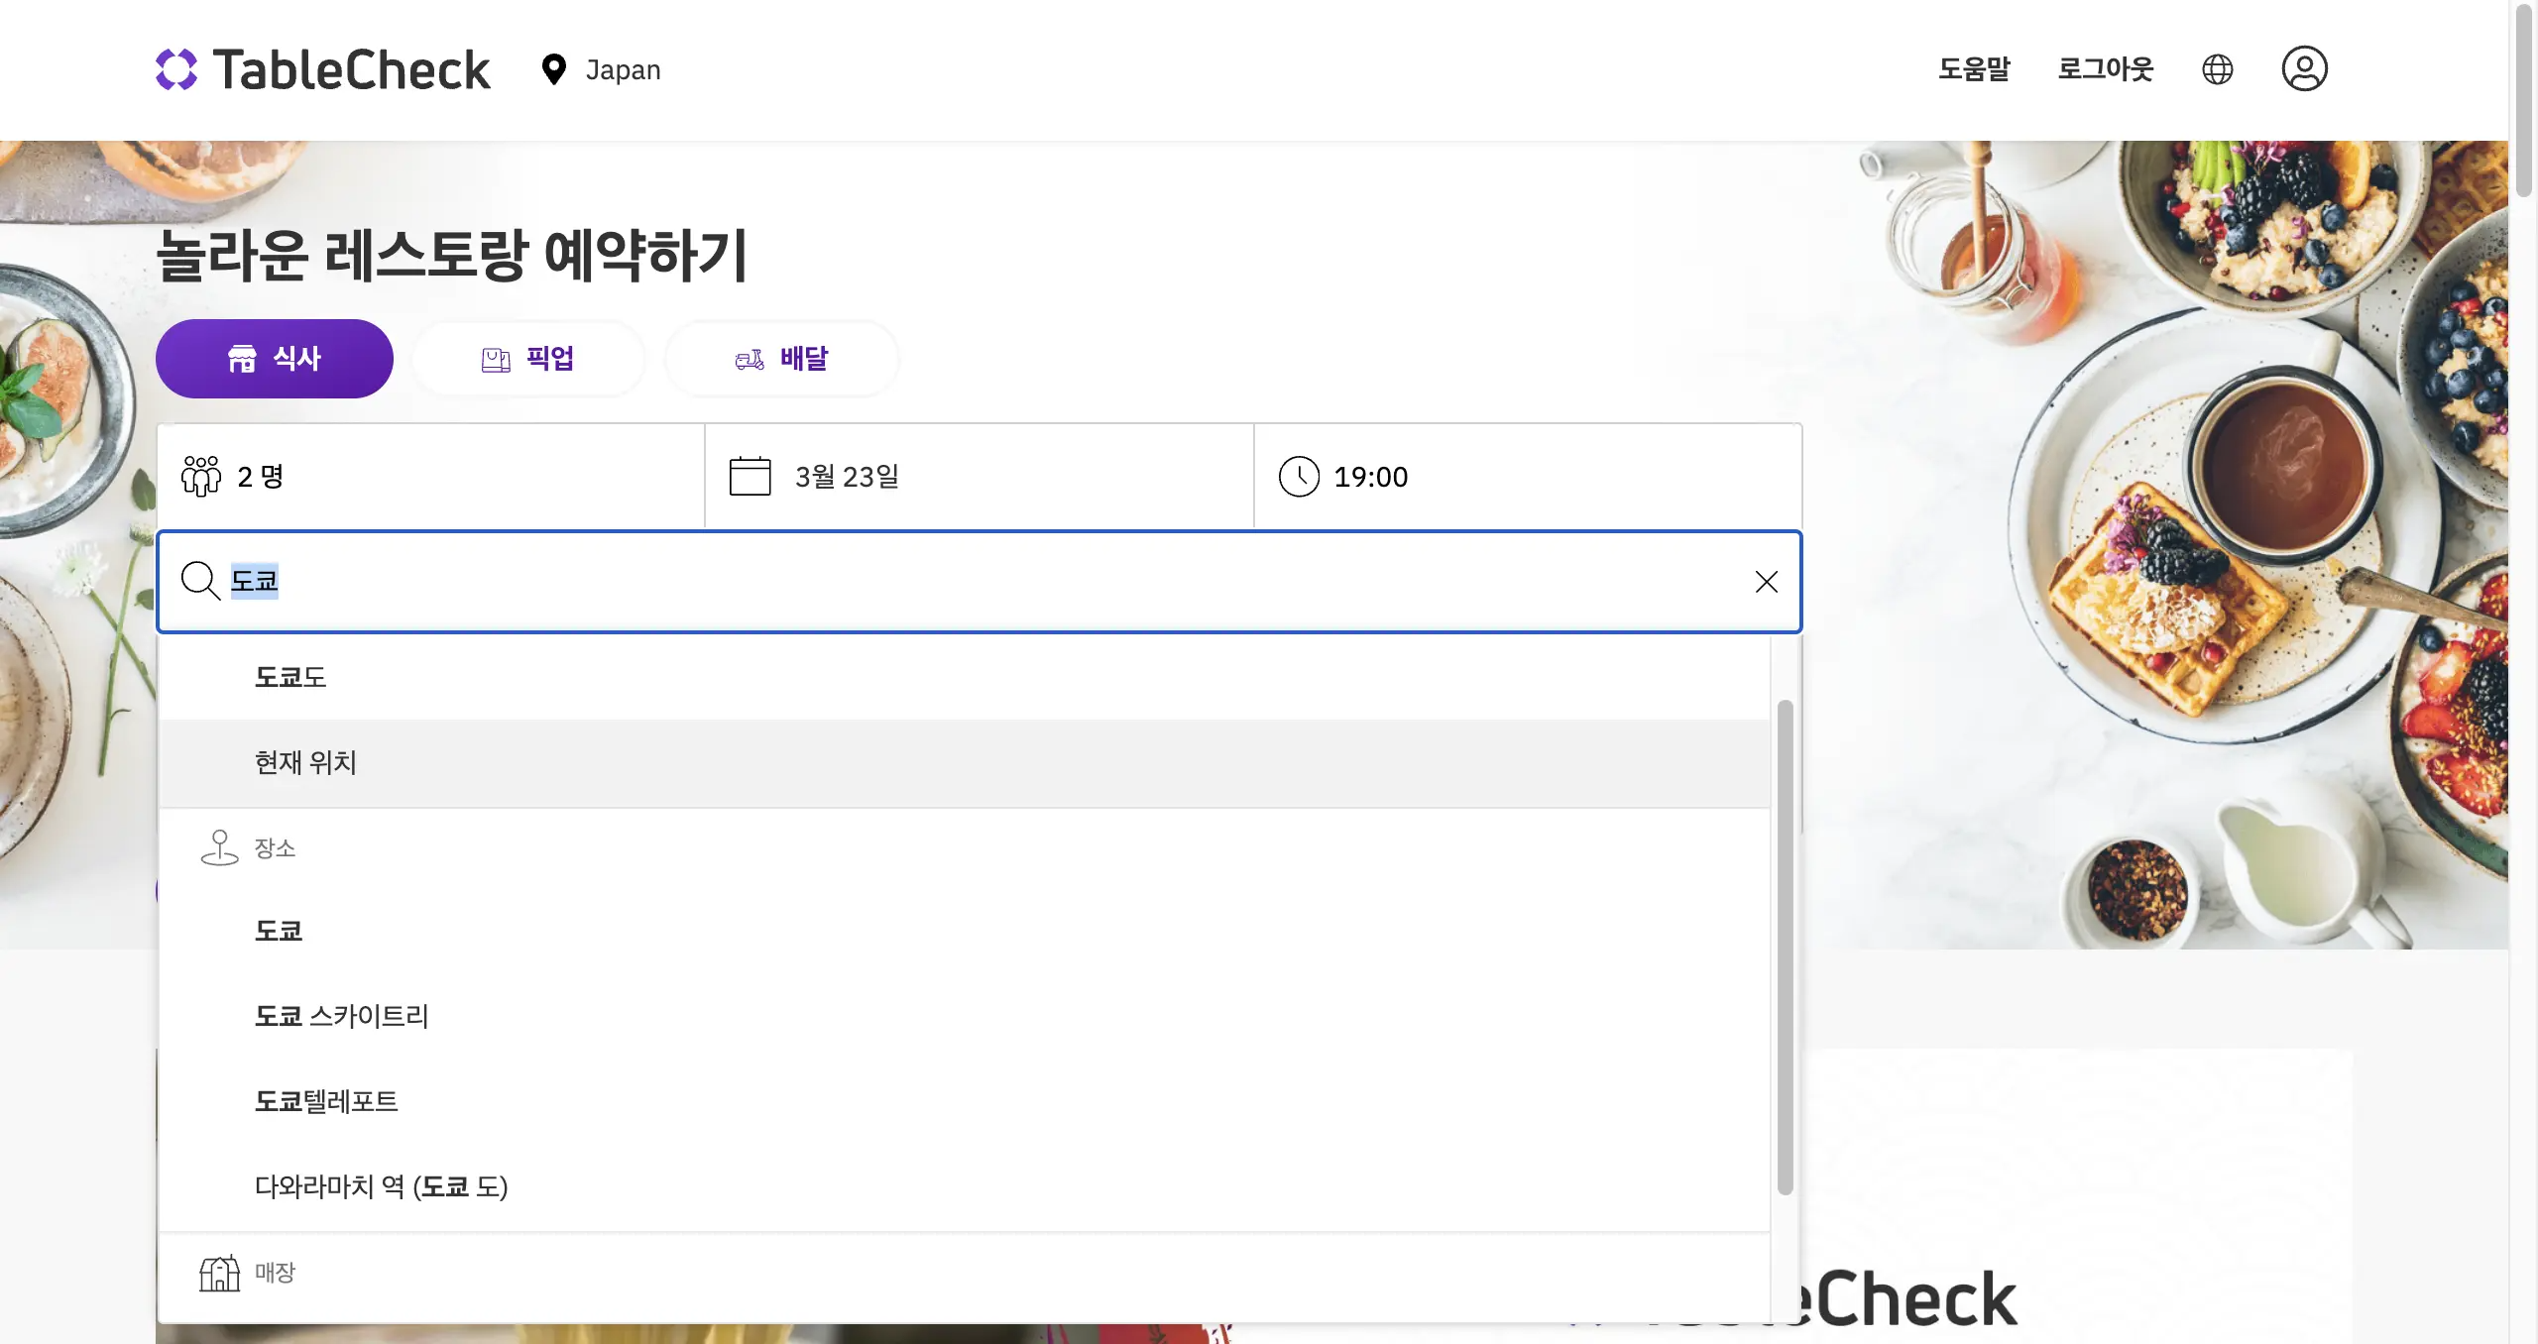Click the 로그아웃 logout link
Image resolution: width=2538 pixels, height=1344 pixels.
tap(2106, 68)
